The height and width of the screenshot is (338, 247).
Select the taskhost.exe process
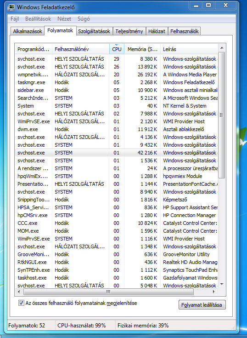click(x=117, y=278)
